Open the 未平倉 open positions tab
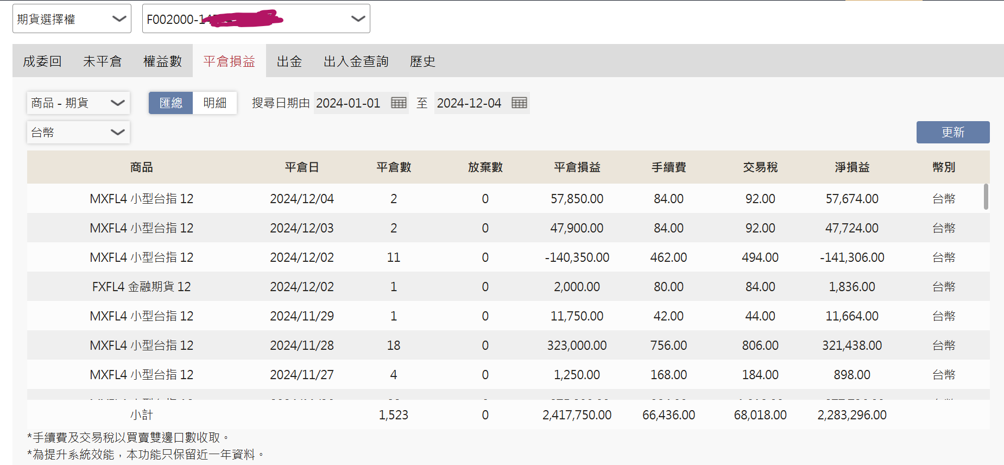This screenshot has width=1004, height=465. [102, 61]
